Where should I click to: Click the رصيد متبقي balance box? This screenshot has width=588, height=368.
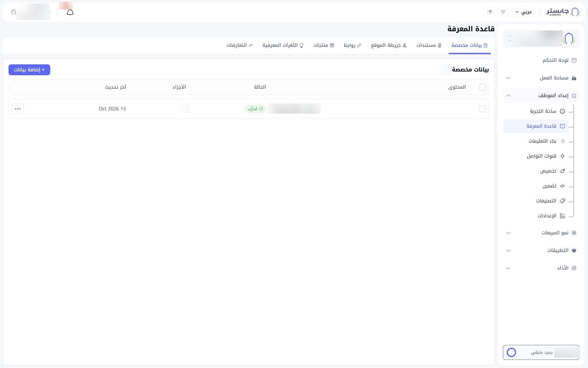coord(541,353)
